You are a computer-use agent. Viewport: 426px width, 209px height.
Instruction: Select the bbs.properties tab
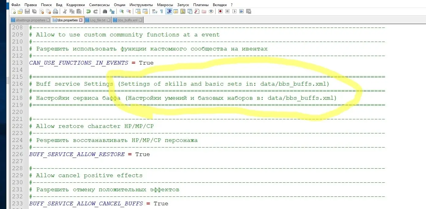pos(67,20)
